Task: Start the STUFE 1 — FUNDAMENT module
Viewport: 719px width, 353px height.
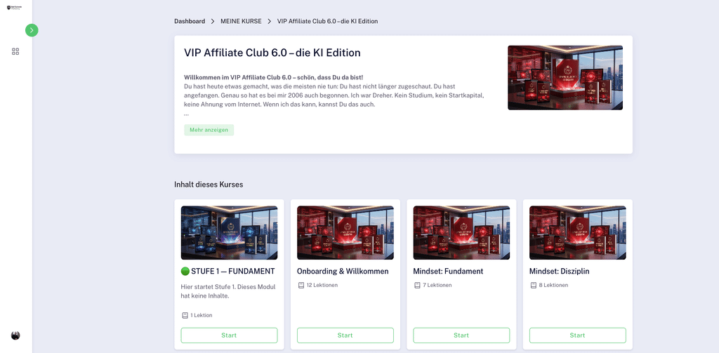Action: 230,335
